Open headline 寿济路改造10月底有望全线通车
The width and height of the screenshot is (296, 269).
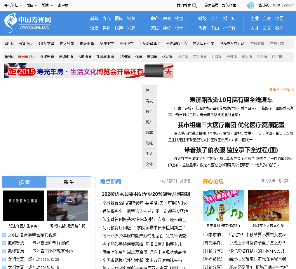[x=231, y=100]
